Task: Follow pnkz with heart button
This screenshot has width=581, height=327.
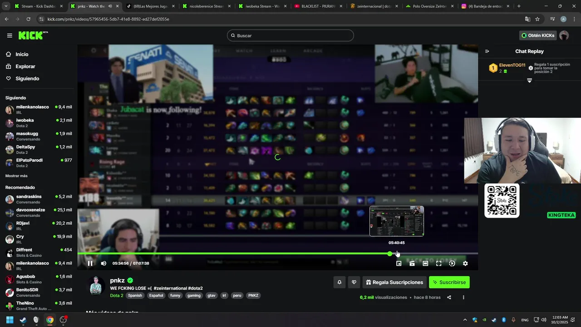Action: (x=354, y=282)
